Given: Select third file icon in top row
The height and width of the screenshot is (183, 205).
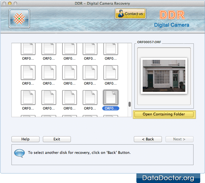Looking at the screenshot, I should [x=69, y=49].
